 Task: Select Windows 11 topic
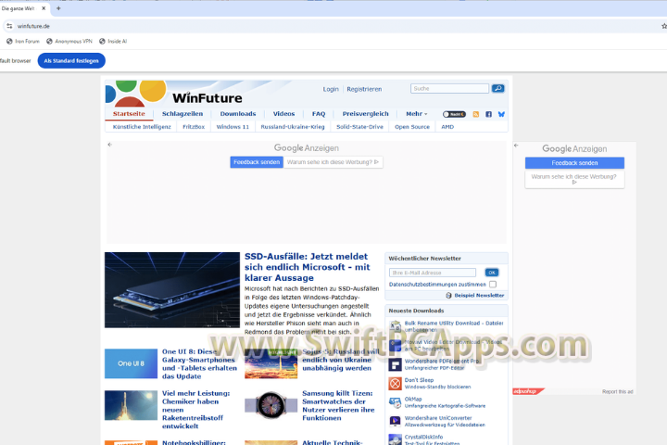tap(233, 127)
